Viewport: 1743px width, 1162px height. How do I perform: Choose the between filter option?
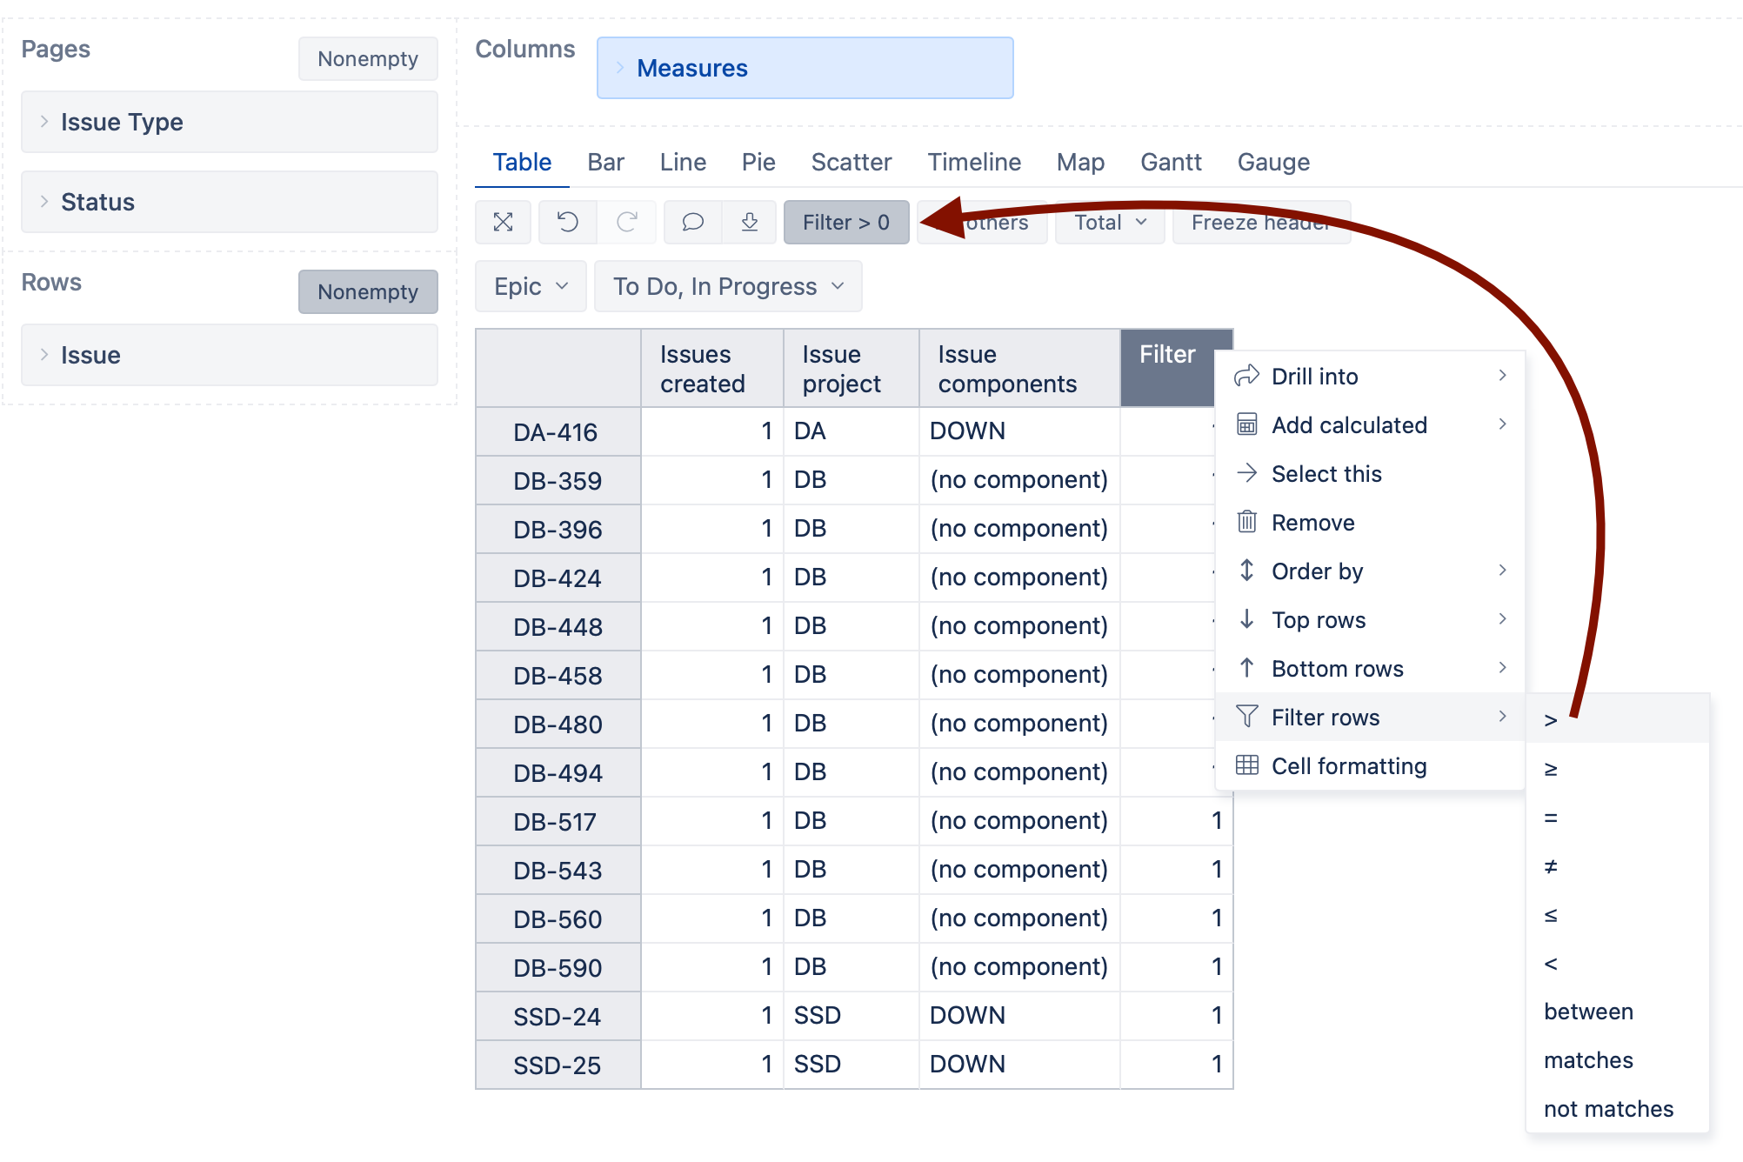pyautogui.click(x=1618, y=1012)
